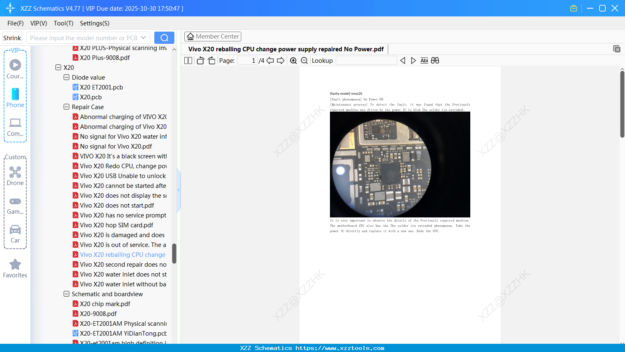
Task: Open Vivo X20 water inlet without ba case
Action: (123, 284)
